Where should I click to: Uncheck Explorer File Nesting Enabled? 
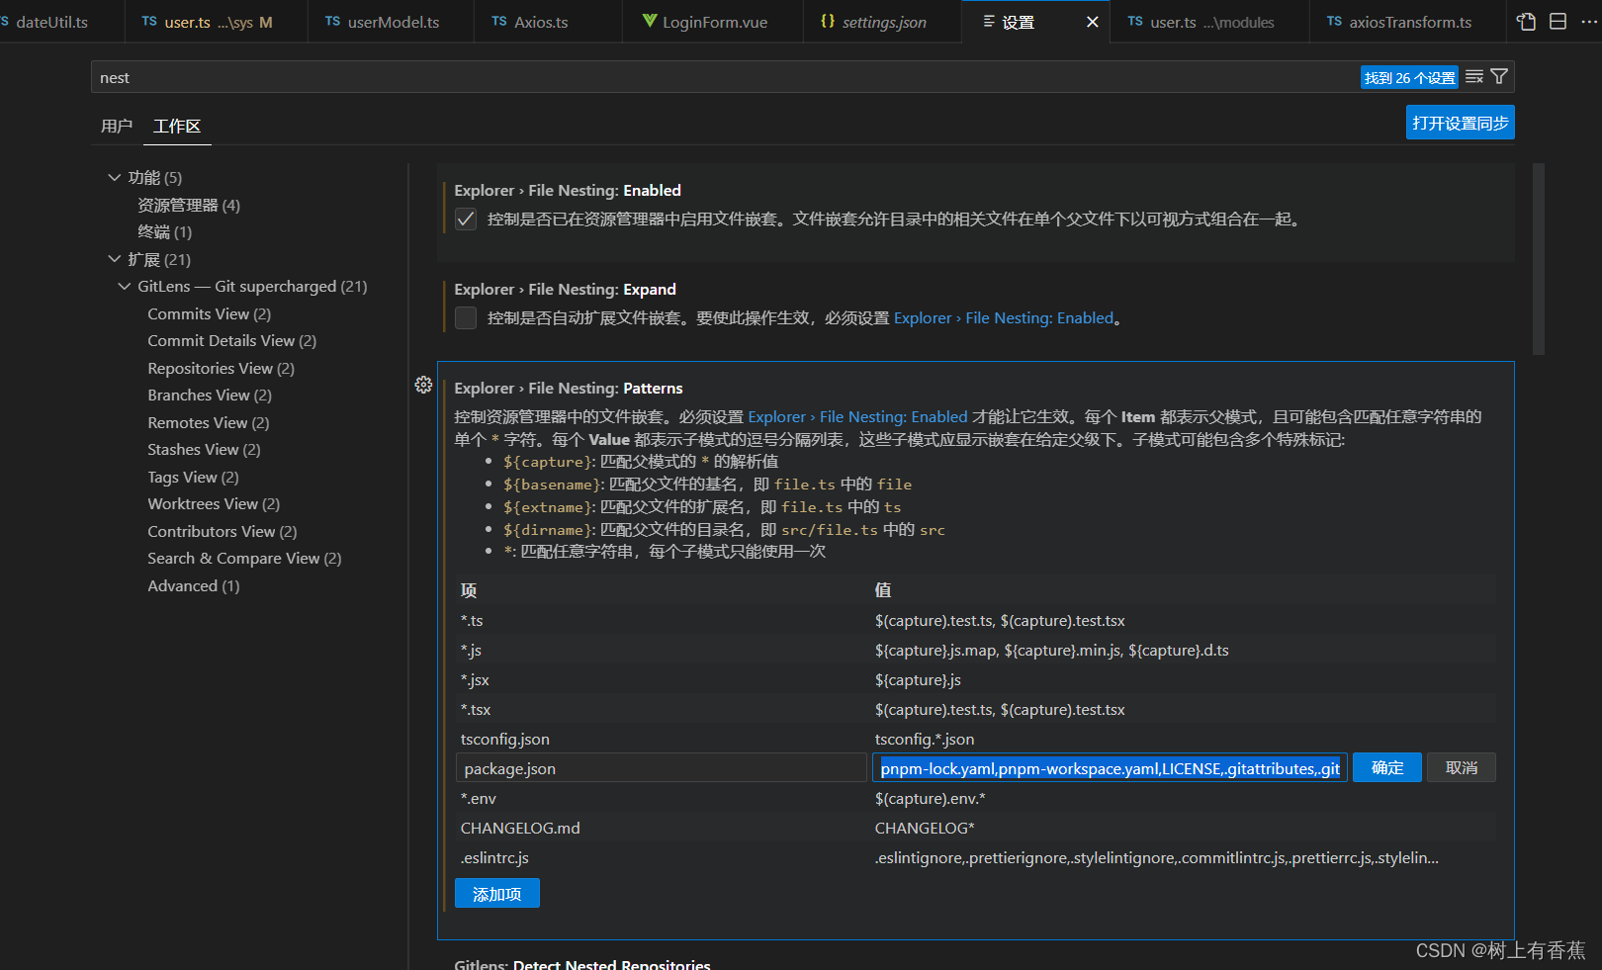pos(465,219)
